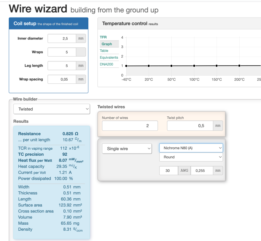
Task: Click the Leg length input field
Action: click(62, 66)
